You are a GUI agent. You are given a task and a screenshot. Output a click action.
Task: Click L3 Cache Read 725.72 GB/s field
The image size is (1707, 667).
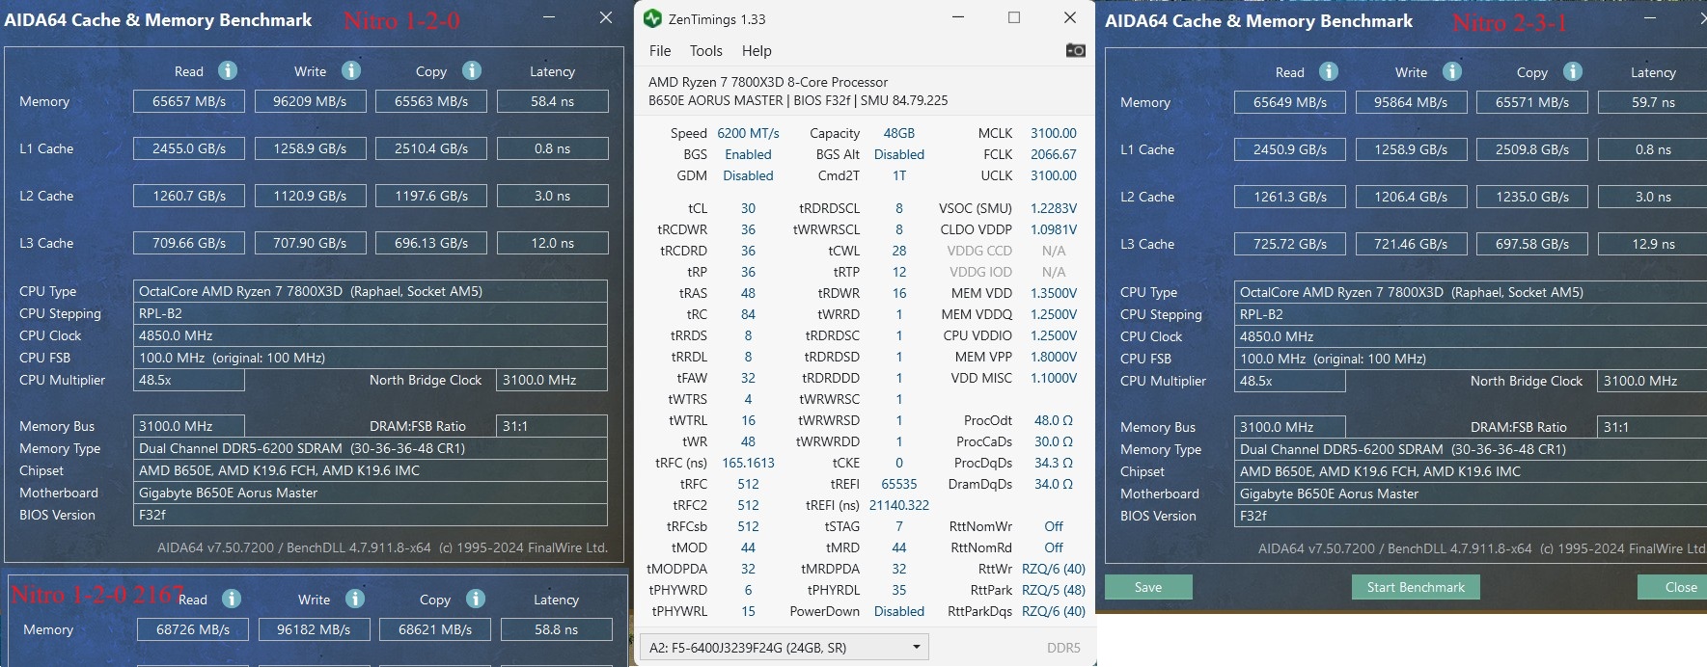tap(1290, 244)
